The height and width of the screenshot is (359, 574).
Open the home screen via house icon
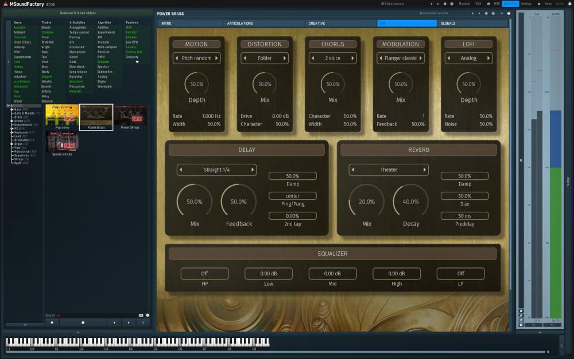coord(538,3)
